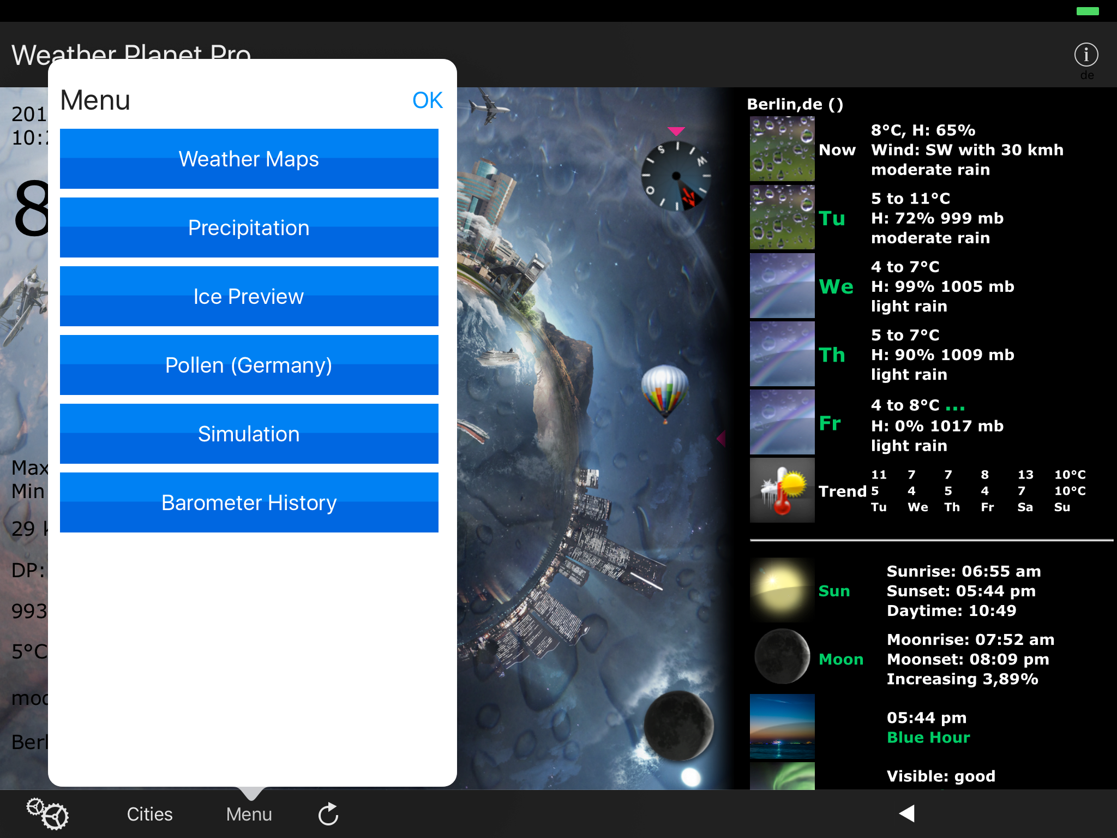Screen dimensions: 1117x838
Task: Open the Cities list
Action: click(x=149, y=814)
